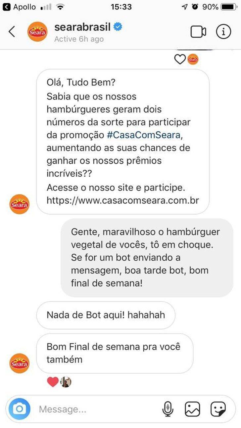The height and width of the screenshot is (428, 241).
Task: Open the camera from message bar
Action: point(19,409)
